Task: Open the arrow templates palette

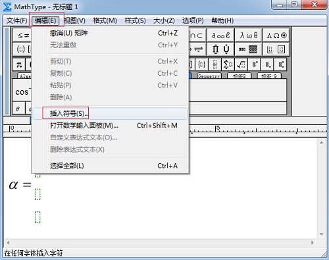Action: 197,49
